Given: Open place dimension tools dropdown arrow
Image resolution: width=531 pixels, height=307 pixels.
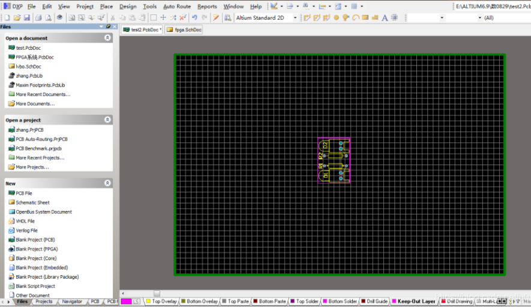Looking at the screenshot, I should point(329,7).
